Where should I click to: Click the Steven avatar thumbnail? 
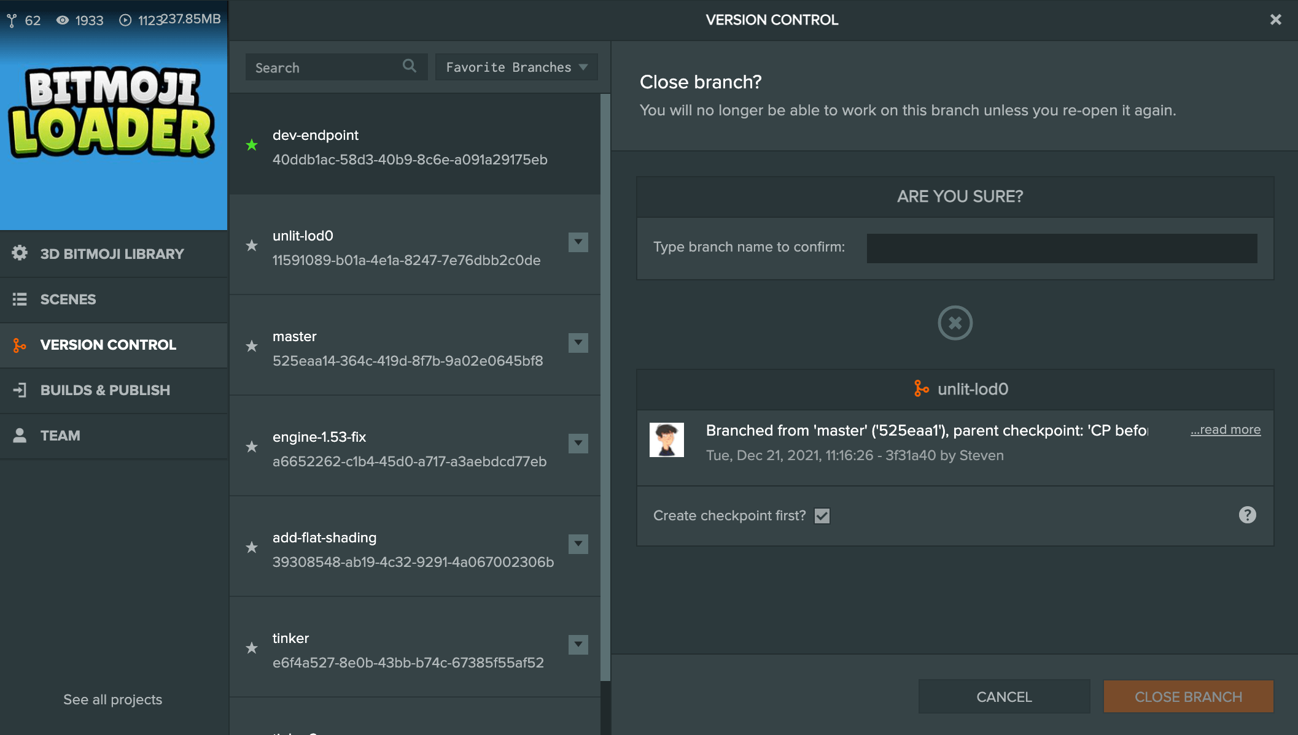(666, 440)
